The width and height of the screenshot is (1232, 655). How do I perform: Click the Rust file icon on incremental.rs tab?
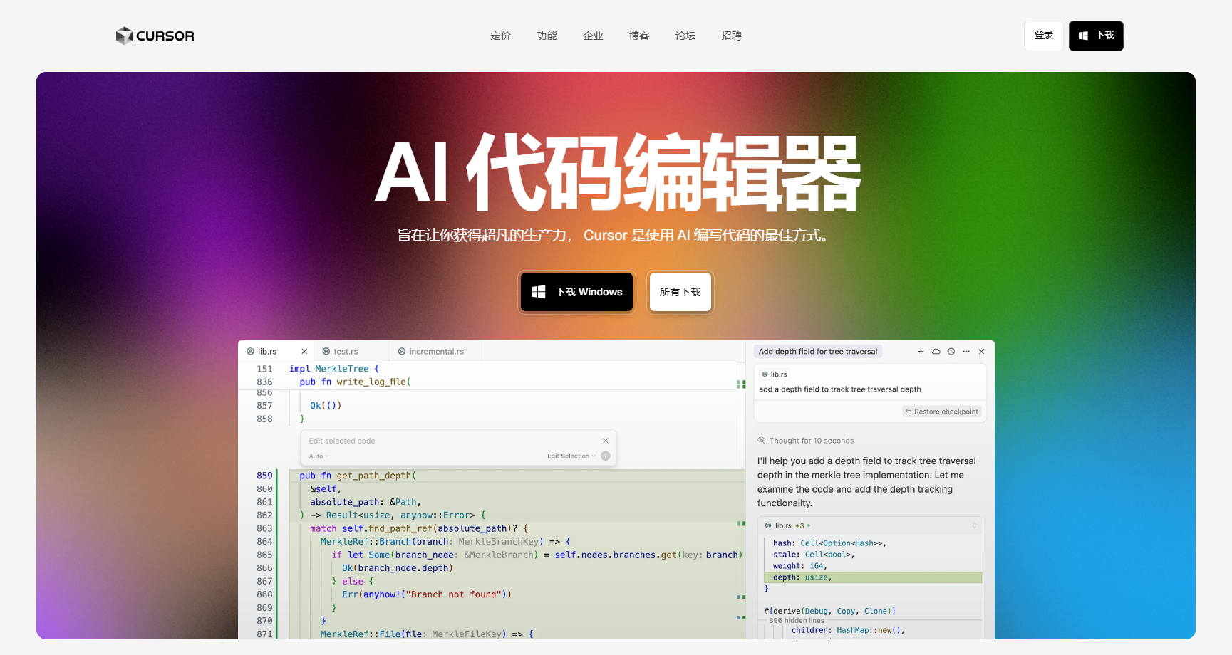402,351
